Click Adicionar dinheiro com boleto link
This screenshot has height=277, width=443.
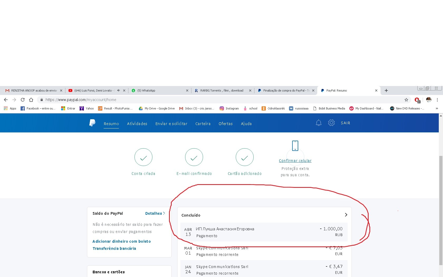122,241
